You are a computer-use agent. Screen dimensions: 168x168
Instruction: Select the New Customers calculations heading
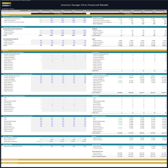pyautogui.click(x=97, y=17)
